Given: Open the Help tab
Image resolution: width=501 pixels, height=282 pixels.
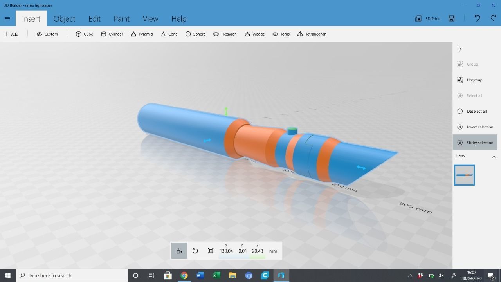Looking at the screenshot, I should (179, 18).
